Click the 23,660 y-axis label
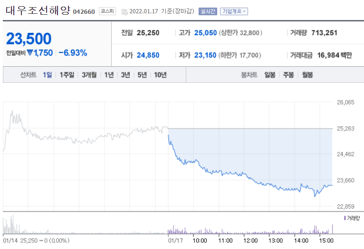Image resolution: width=364 pixels, height=249 pixels. 345,180
